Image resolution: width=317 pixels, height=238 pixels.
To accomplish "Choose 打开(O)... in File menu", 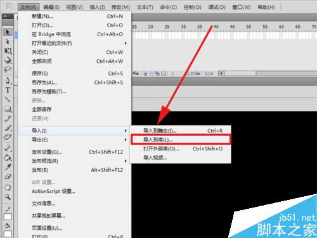I will 75,25.
